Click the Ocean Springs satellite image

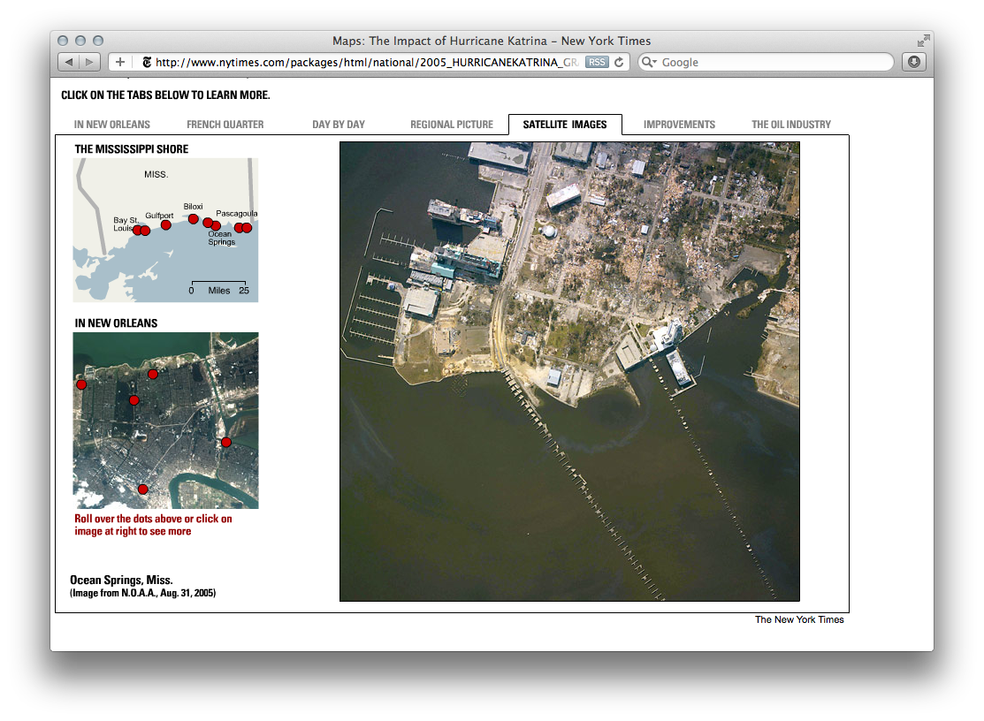(569, 371)
